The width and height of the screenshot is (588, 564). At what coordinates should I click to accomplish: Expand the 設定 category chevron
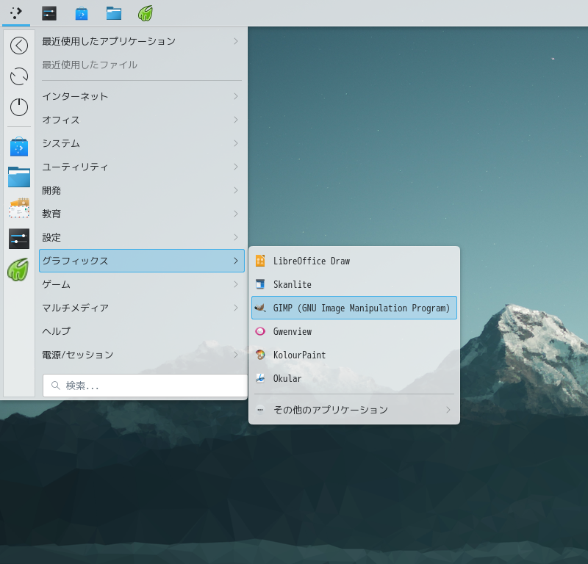tap(236, 237)
